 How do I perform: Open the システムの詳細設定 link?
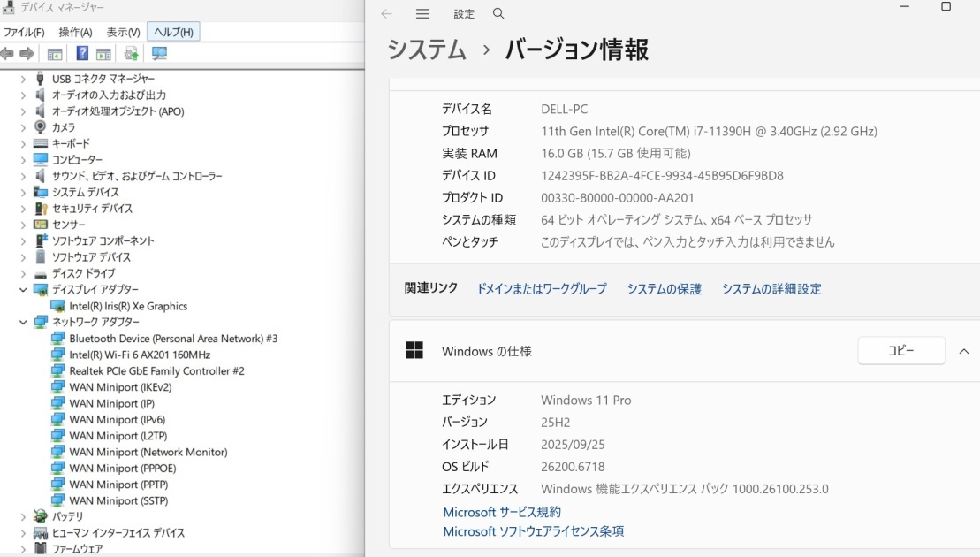[771, 289]
